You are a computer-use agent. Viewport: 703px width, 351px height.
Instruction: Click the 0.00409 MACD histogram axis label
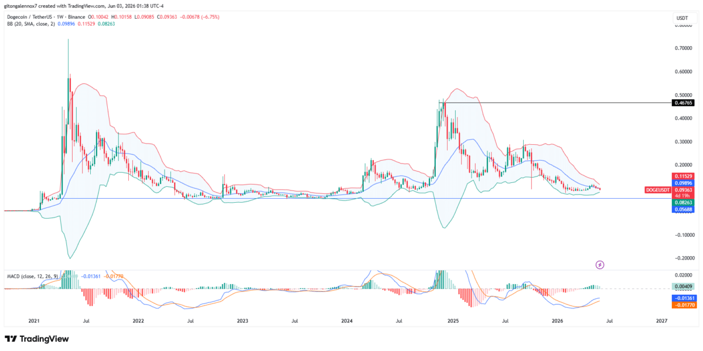(x=683, y=287)
